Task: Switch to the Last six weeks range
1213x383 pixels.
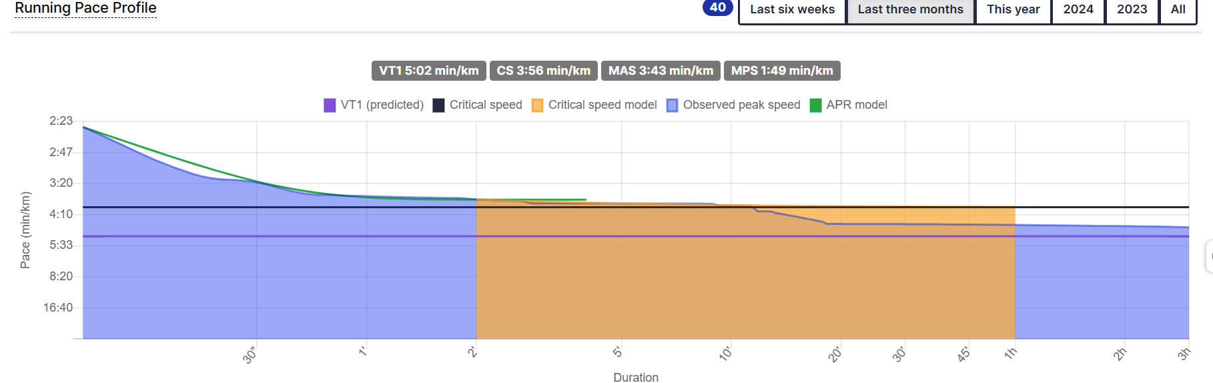Action: (x=792, y=10)
